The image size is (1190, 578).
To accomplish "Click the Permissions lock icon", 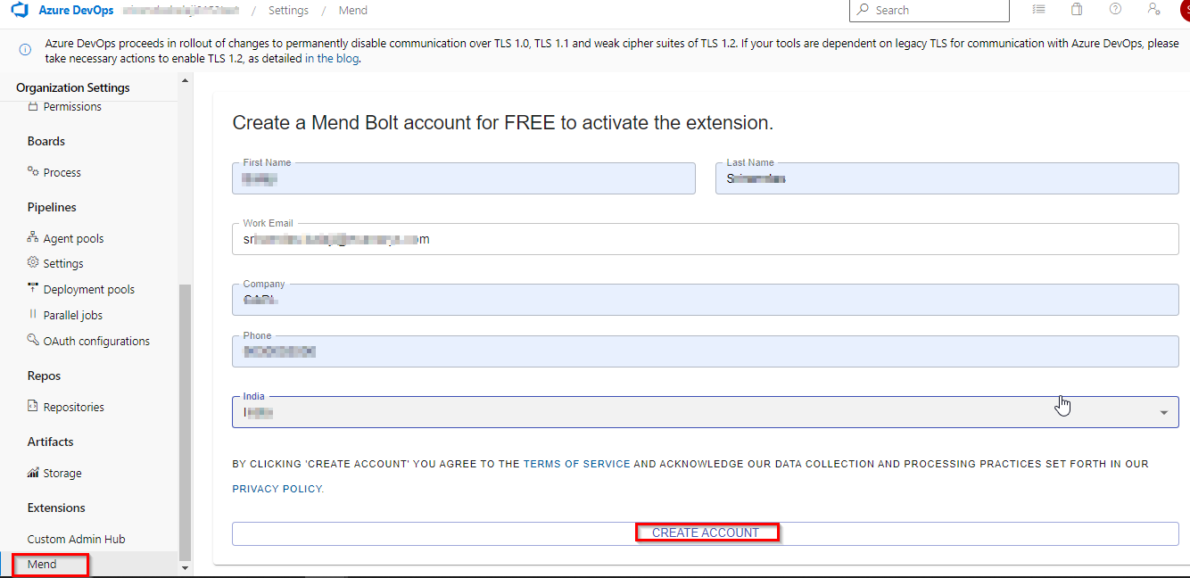I will 33,106.
